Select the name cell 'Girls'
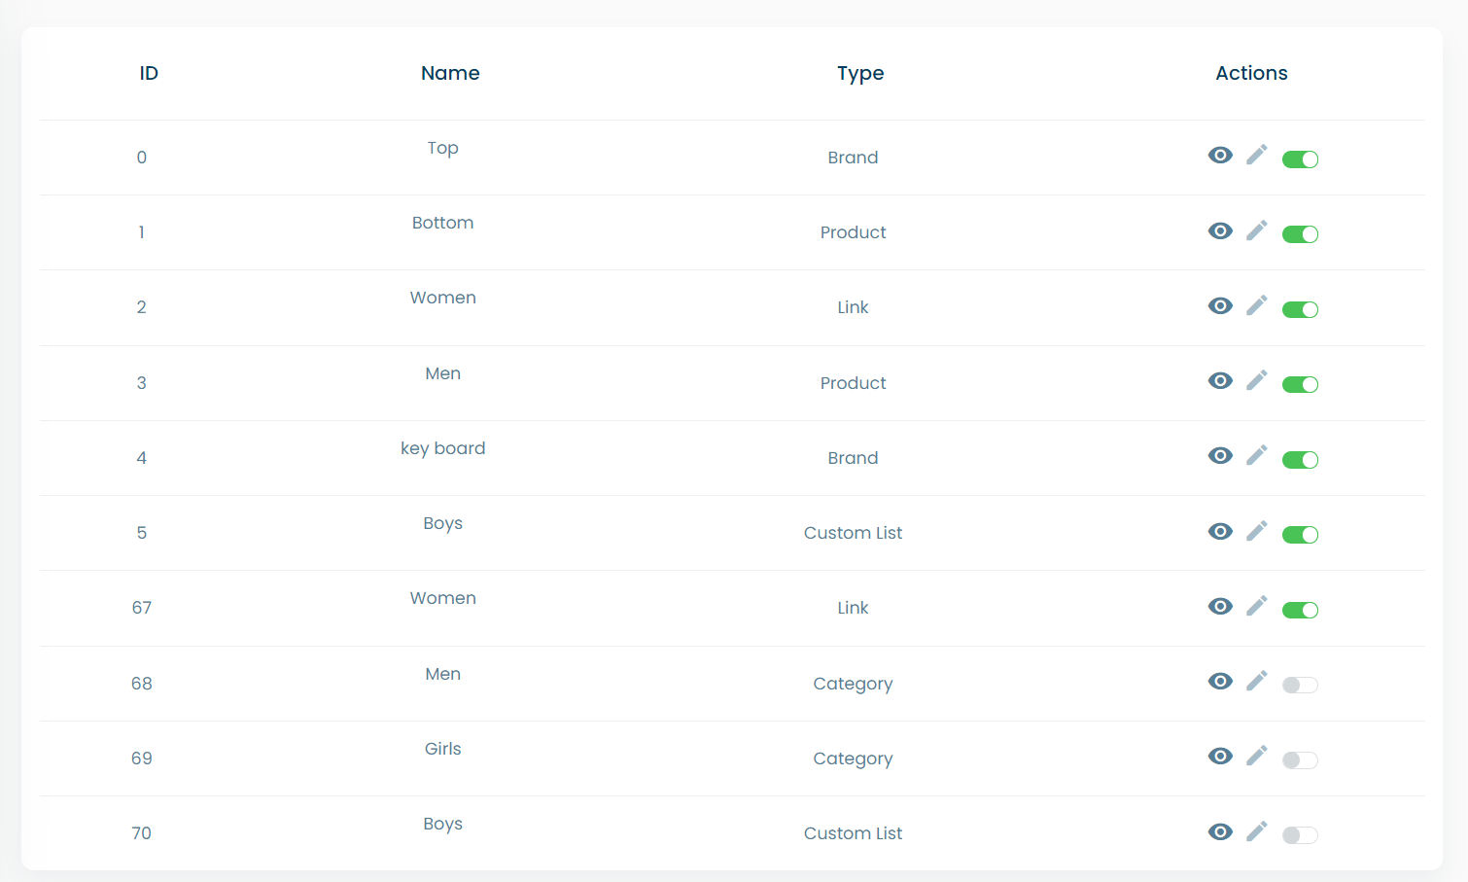The width and height of the screenshot is (1468, 882). click(442, 749)
